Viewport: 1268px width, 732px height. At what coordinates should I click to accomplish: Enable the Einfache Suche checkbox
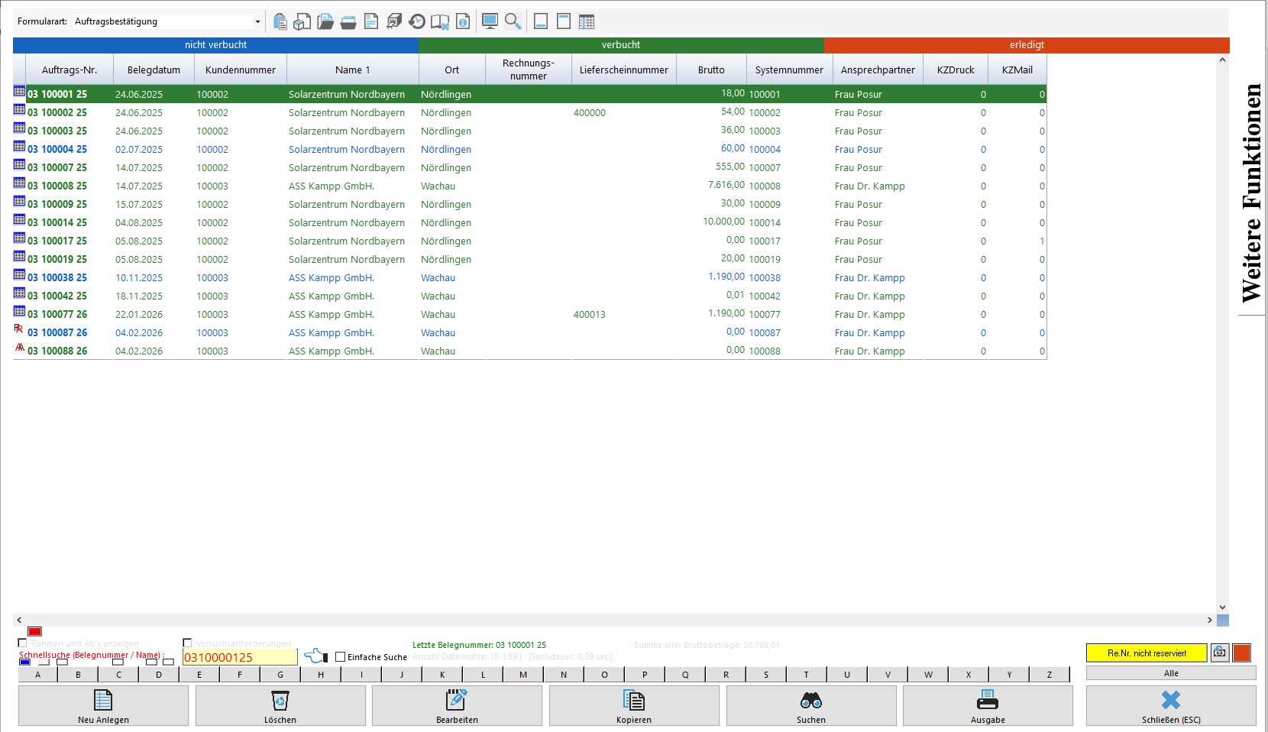pyautogui.click(x=341, y=657)
